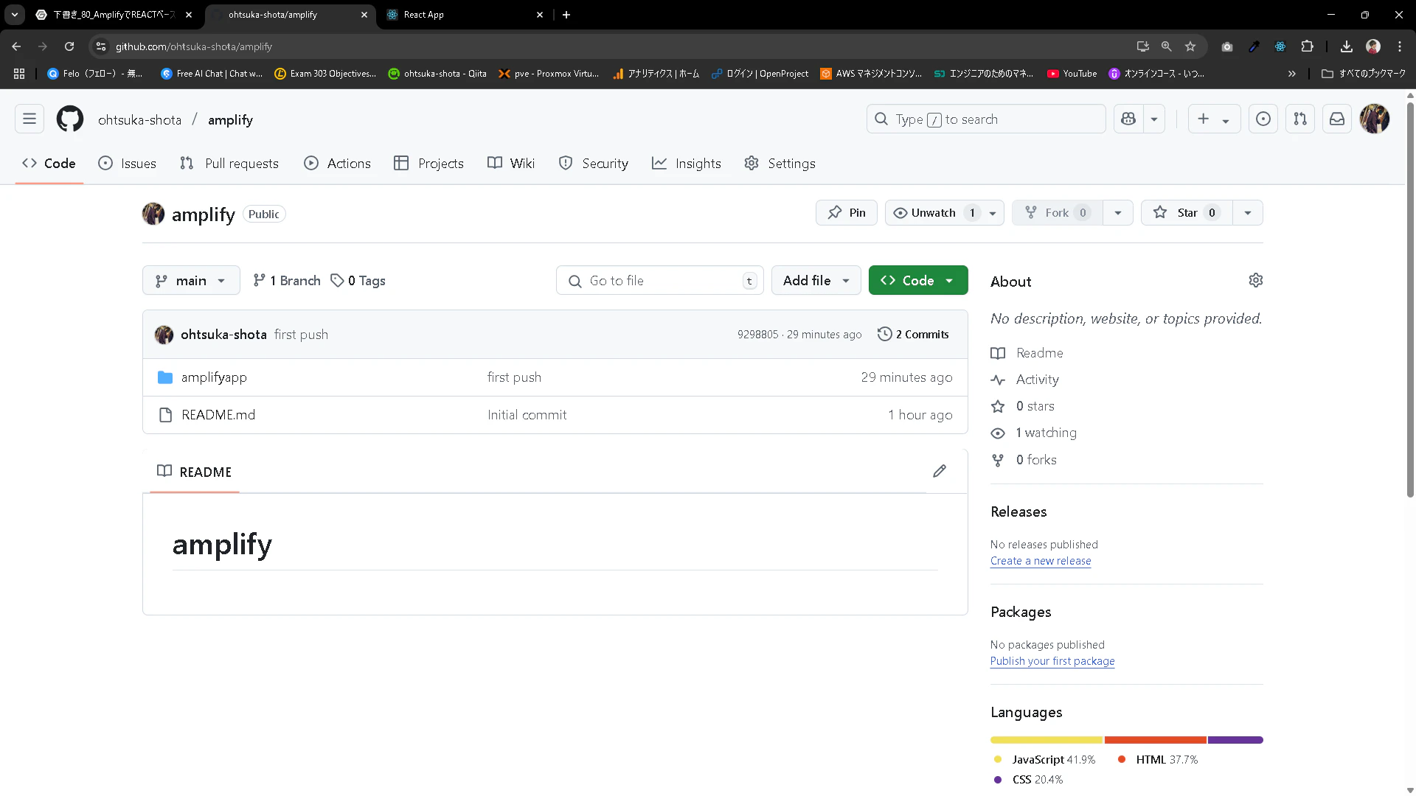Screen dimensions: 1416x796
Task: Open the React DevTools extension icon
Action: click(x=1280, y=46)
